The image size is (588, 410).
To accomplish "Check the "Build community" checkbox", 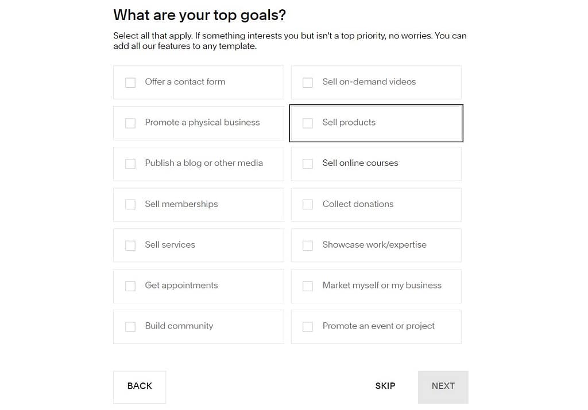I will click(x=130, y=327).
